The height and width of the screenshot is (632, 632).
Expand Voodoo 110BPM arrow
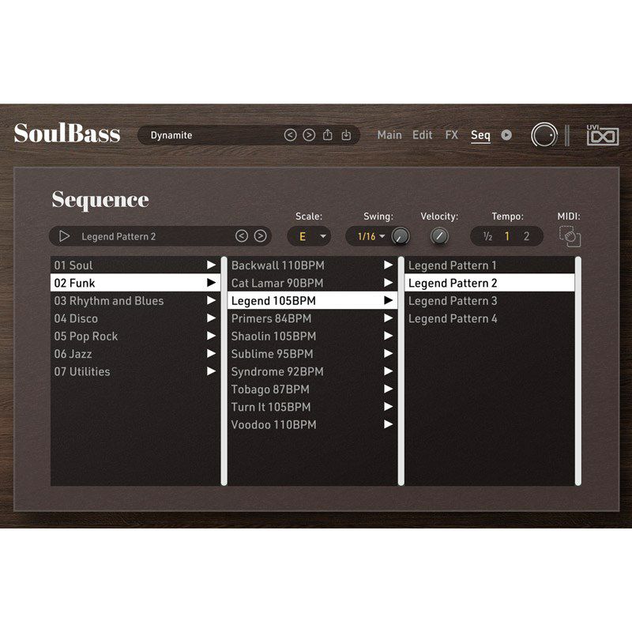(x=388, y=424)
